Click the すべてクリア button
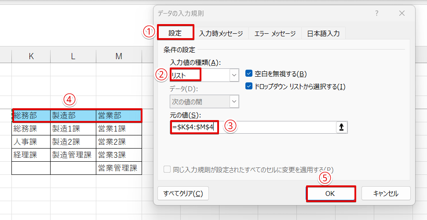 (183, 193)
